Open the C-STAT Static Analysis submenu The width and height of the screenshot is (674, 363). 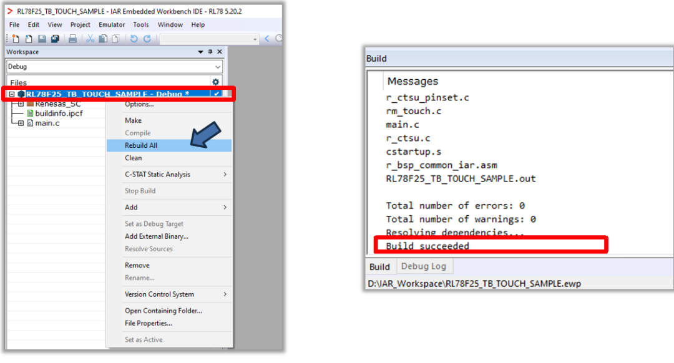pos(169,175)
